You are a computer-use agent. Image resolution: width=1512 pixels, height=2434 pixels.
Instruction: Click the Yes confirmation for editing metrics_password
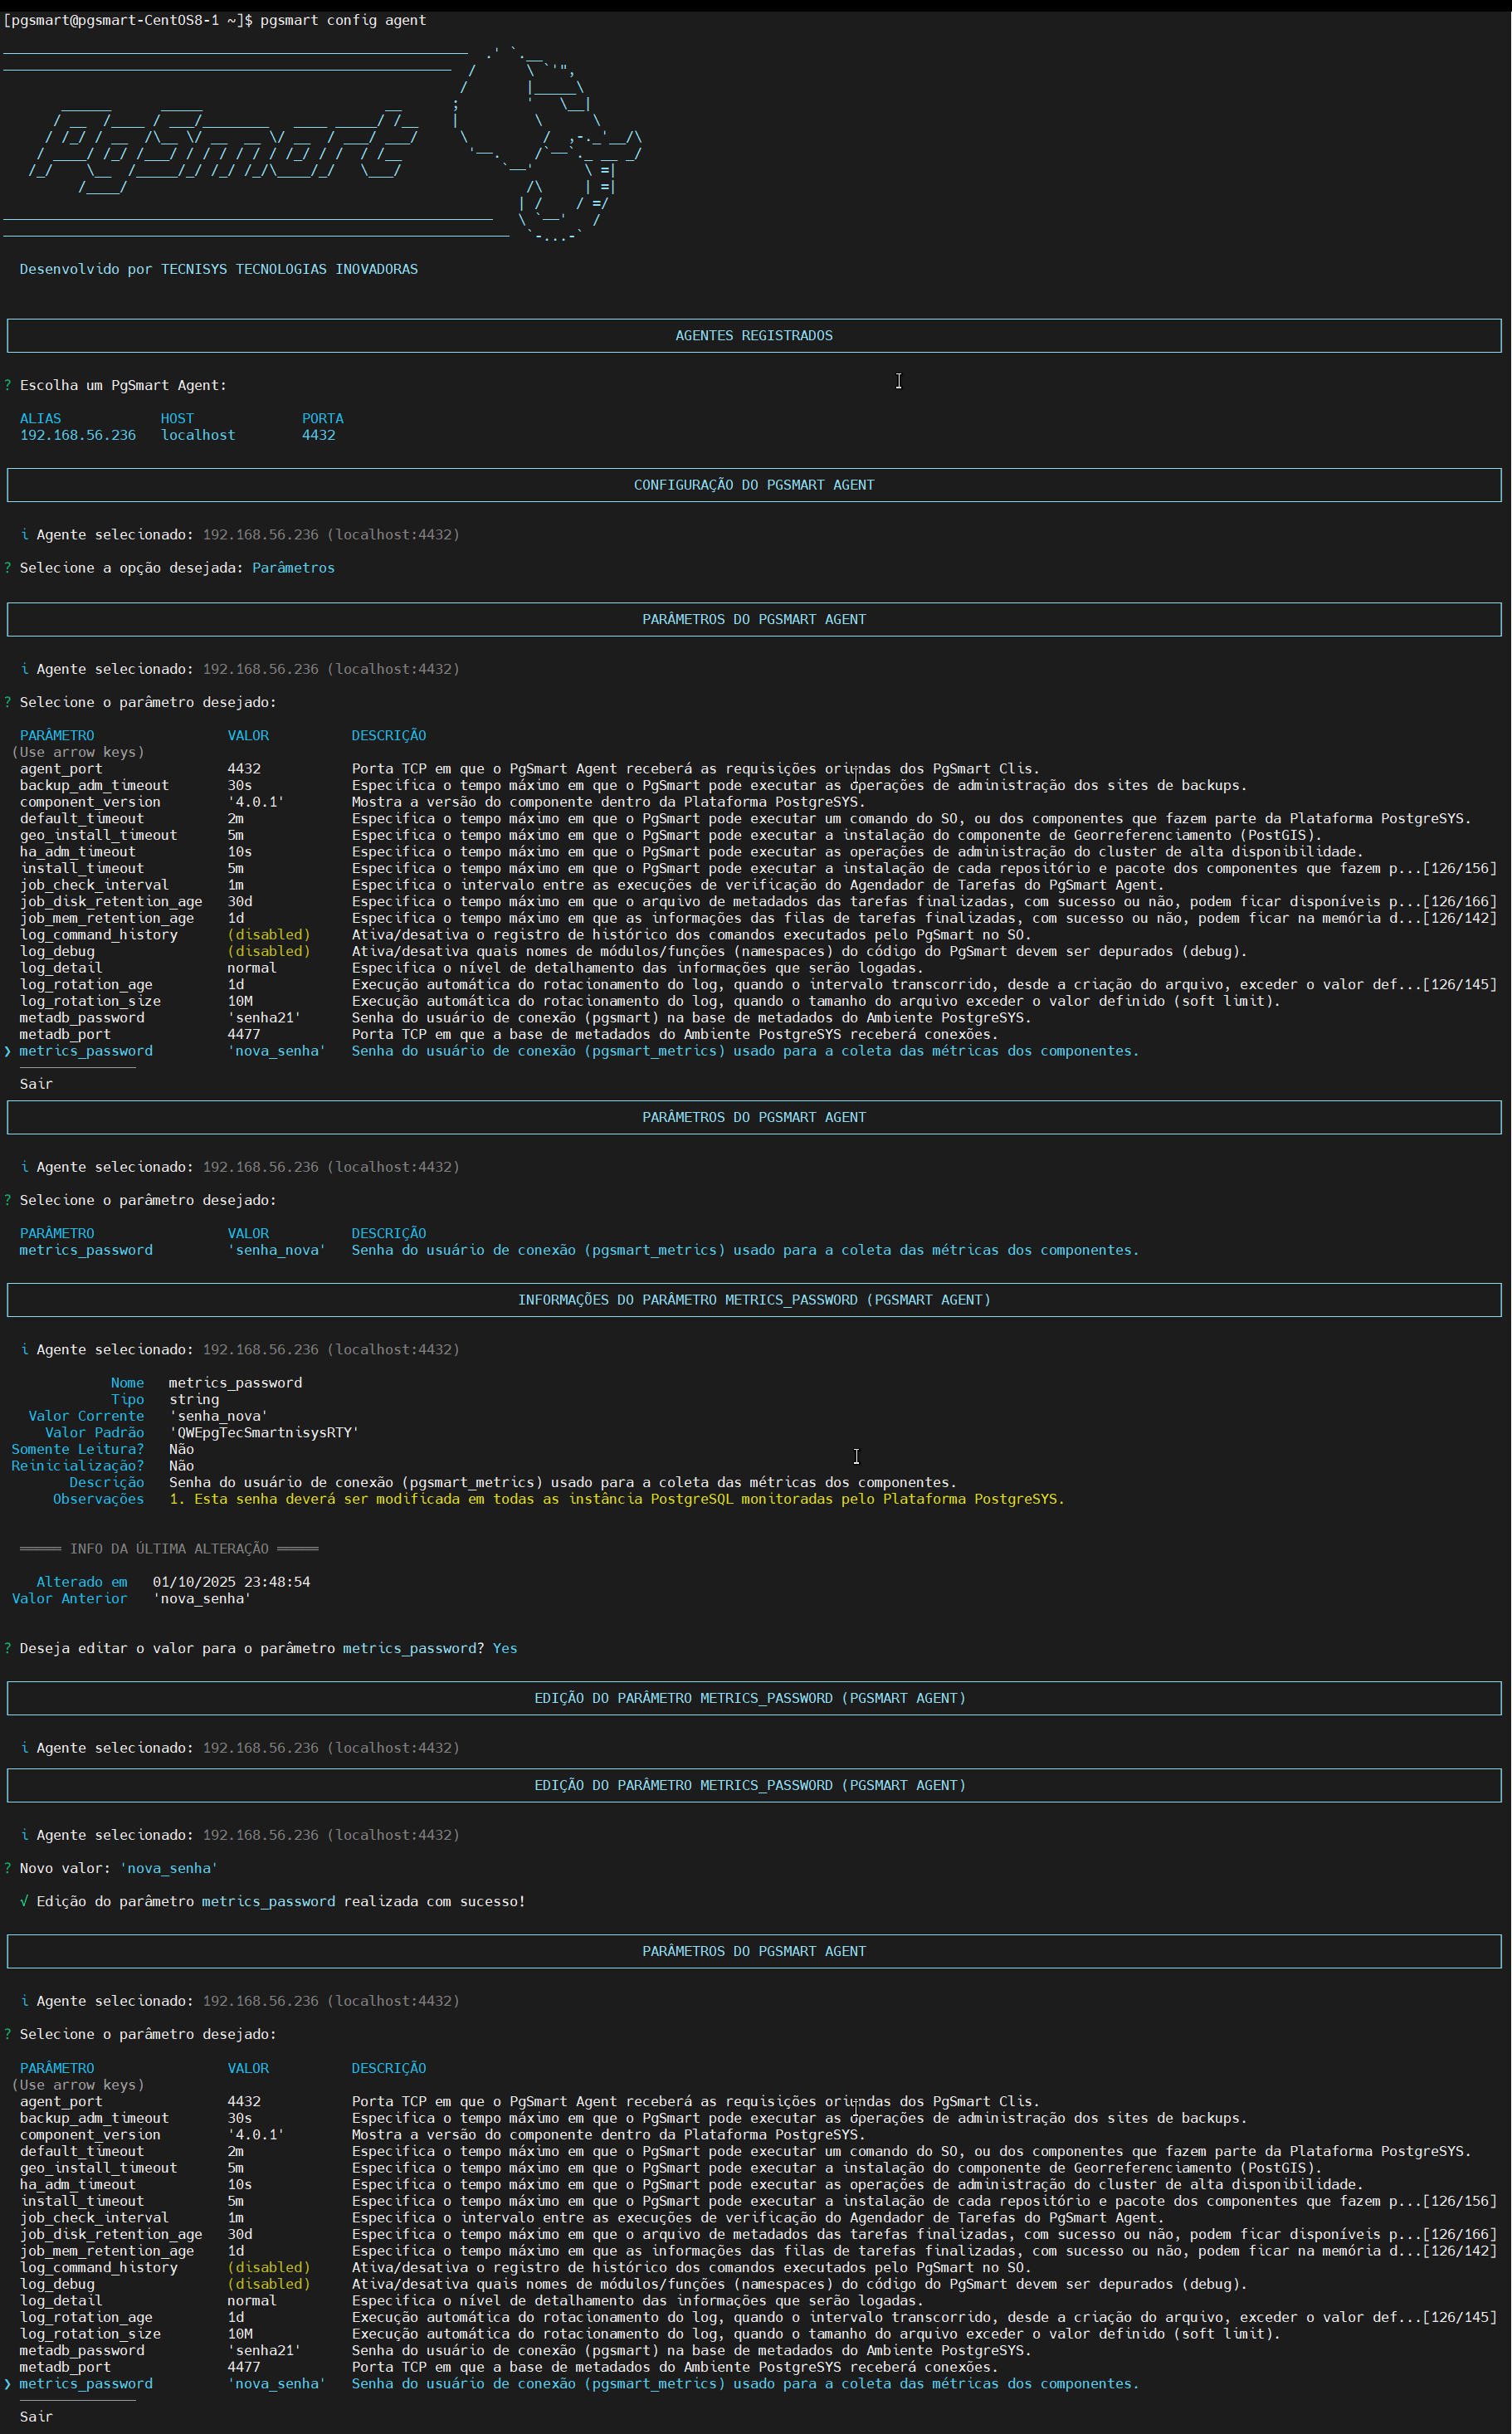click(505, 1647)
